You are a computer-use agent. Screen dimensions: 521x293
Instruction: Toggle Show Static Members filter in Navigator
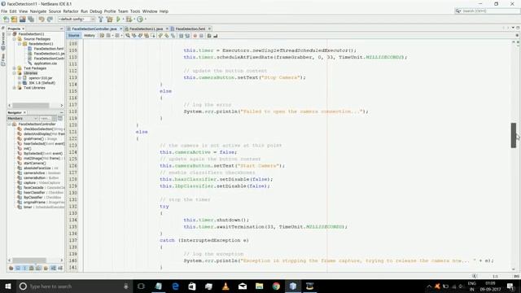(25, 268)
